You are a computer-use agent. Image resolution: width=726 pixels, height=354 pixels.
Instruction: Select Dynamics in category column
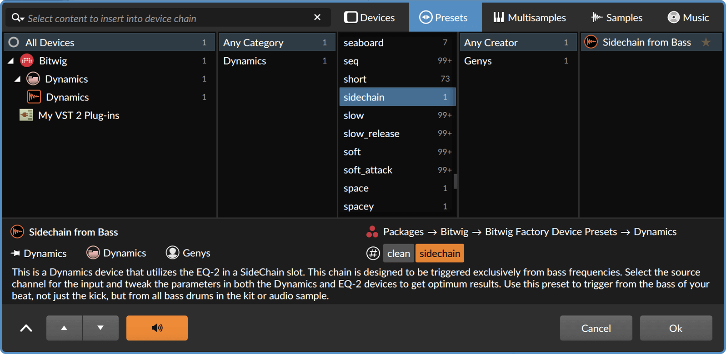pyautogui.click(x=276, y=60)
